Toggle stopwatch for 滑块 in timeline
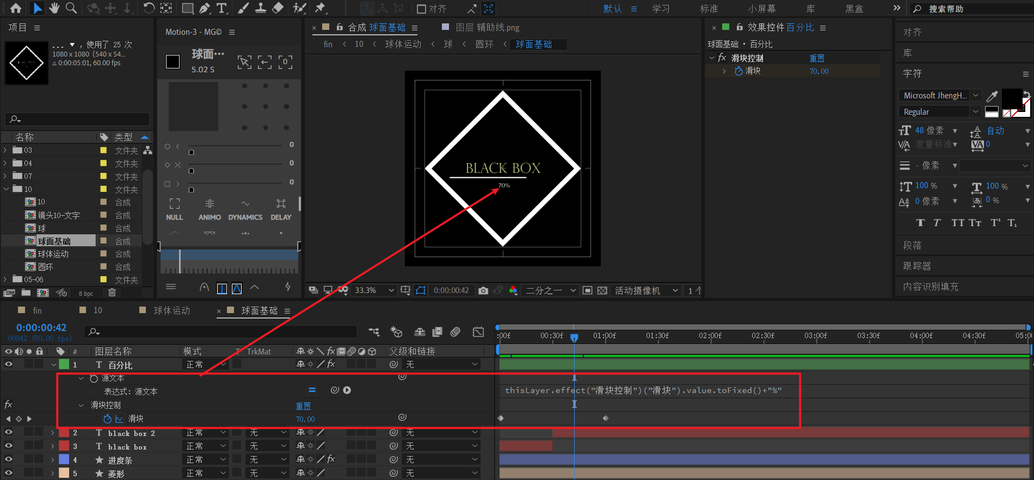The height and width of the screenshot is (480, 1034). (x=107, y=419)
